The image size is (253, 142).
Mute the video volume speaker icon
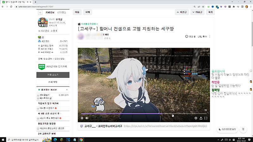[87, 118]
